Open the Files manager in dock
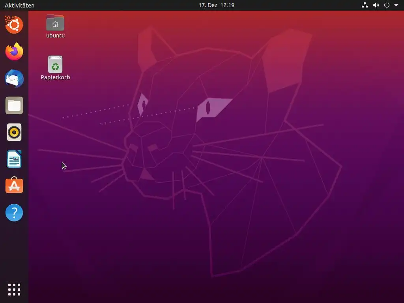Viewport: 404px width, 303px height. click(14, 105)
